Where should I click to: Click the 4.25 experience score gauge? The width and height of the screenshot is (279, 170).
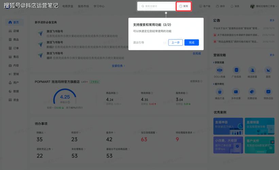coord(65,97)
